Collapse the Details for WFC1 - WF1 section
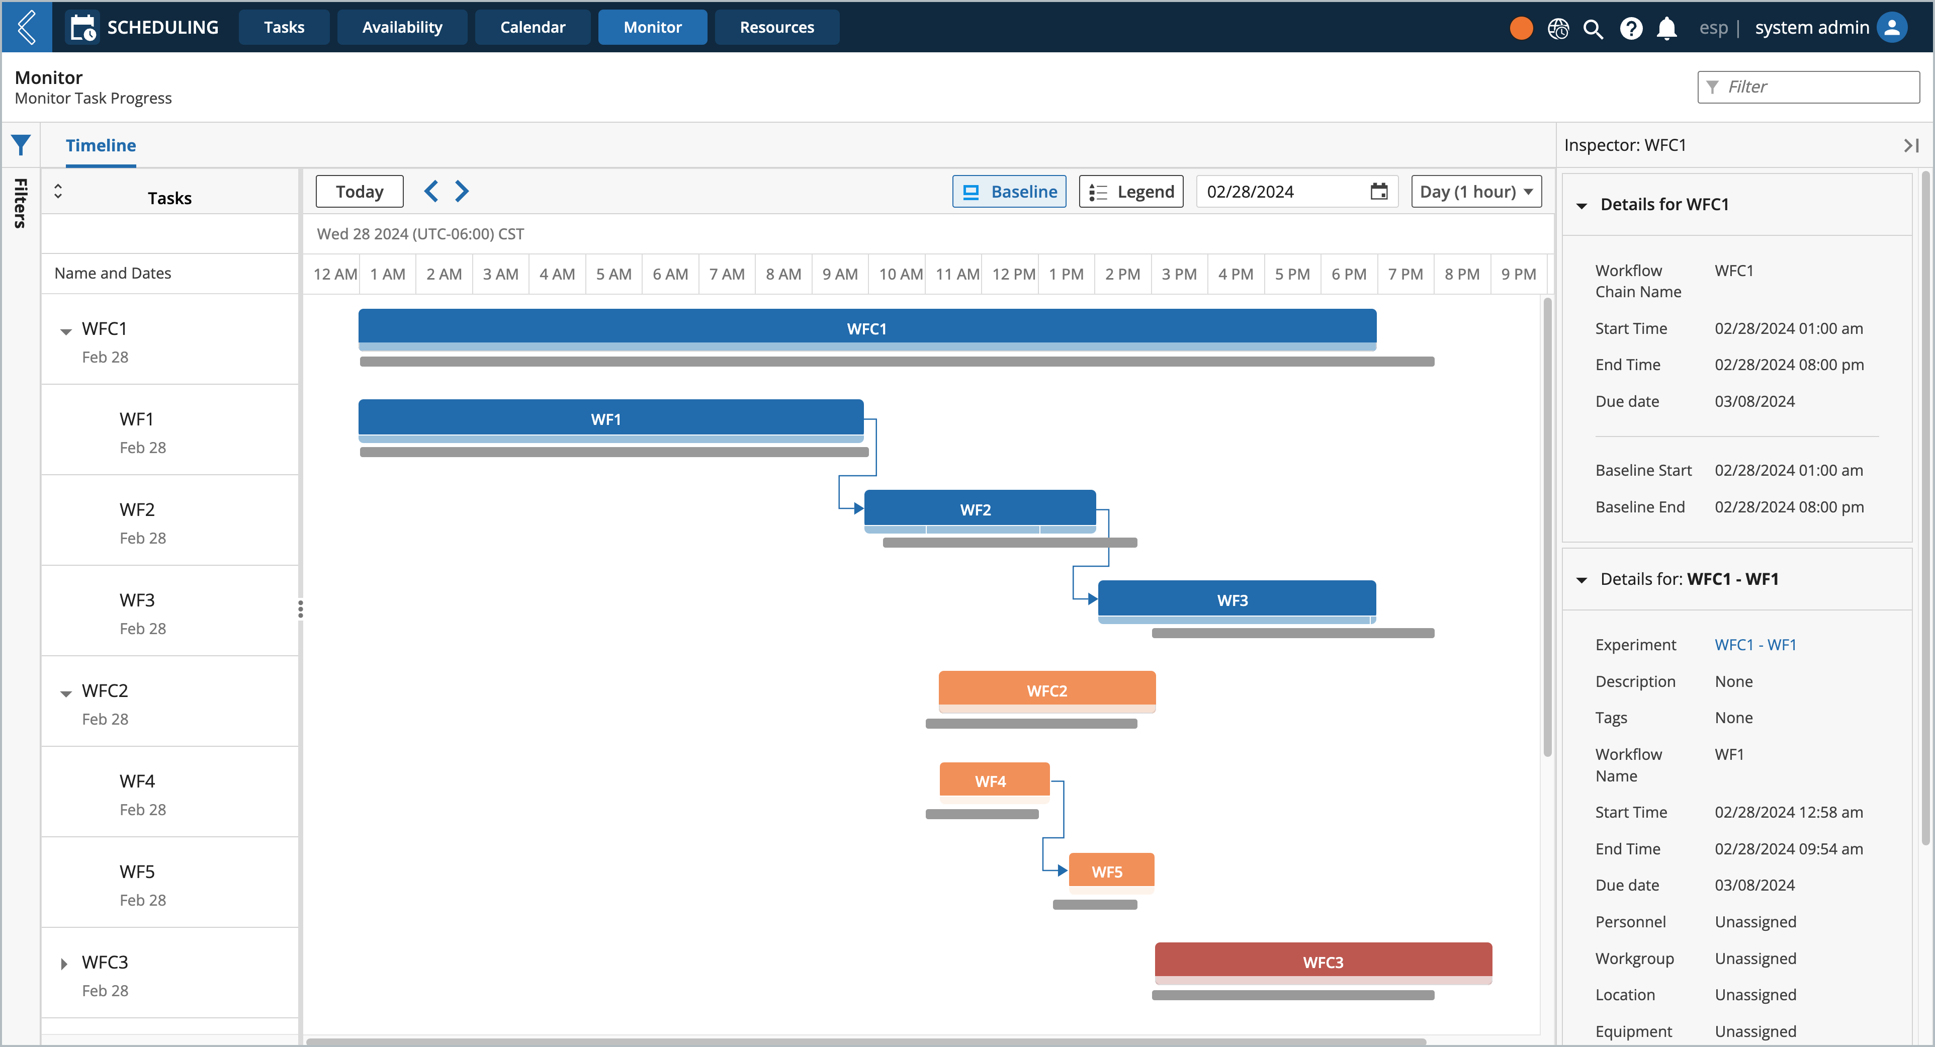 [1581, 580]
